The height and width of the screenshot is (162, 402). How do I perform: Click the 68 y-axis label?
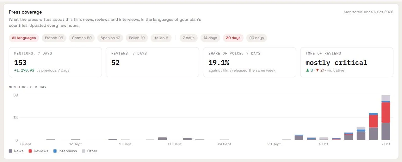(x=15, y=95)
